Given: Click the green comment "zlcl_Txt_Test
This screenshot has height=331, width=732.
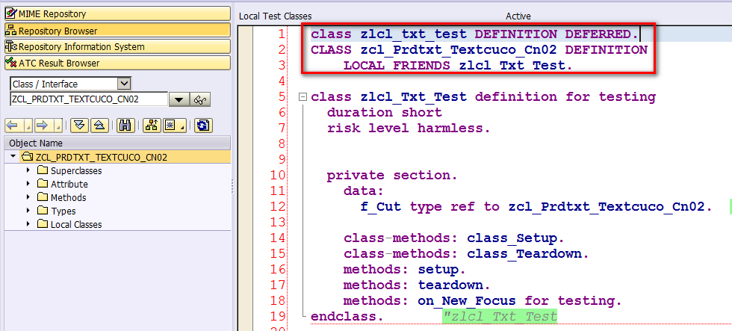Looking at the screenshot, I should point(500,317).
